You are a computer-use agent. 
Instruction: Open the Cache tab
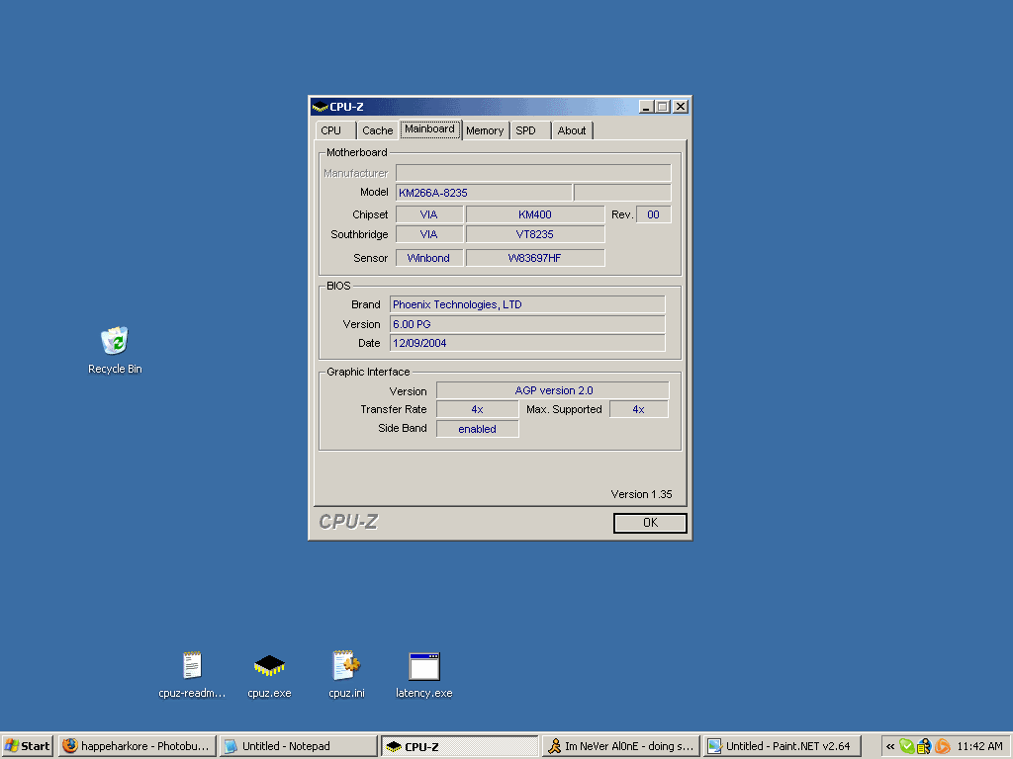click(x=377, y=130)
